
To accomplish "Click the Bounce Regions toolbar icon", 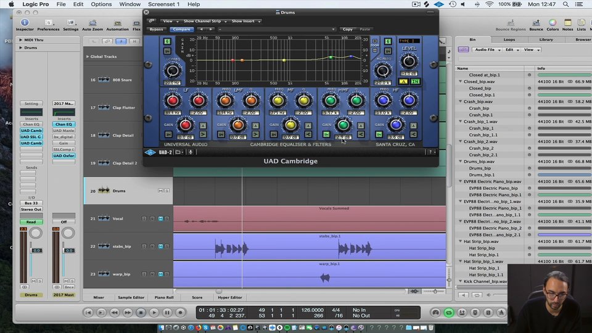I will (x=511, y=23).
